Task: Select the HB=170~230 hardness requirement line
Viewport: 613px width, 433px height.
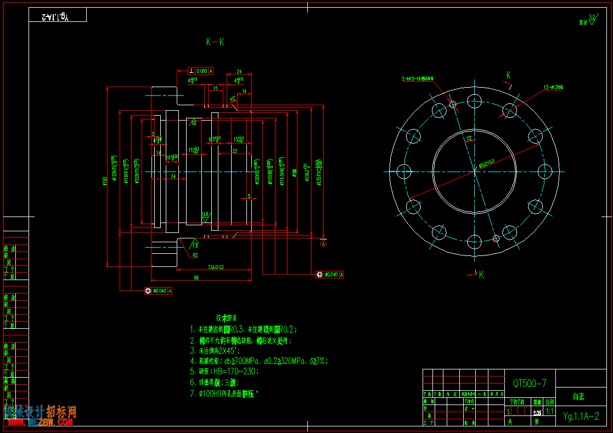Action: click(224, 371)
